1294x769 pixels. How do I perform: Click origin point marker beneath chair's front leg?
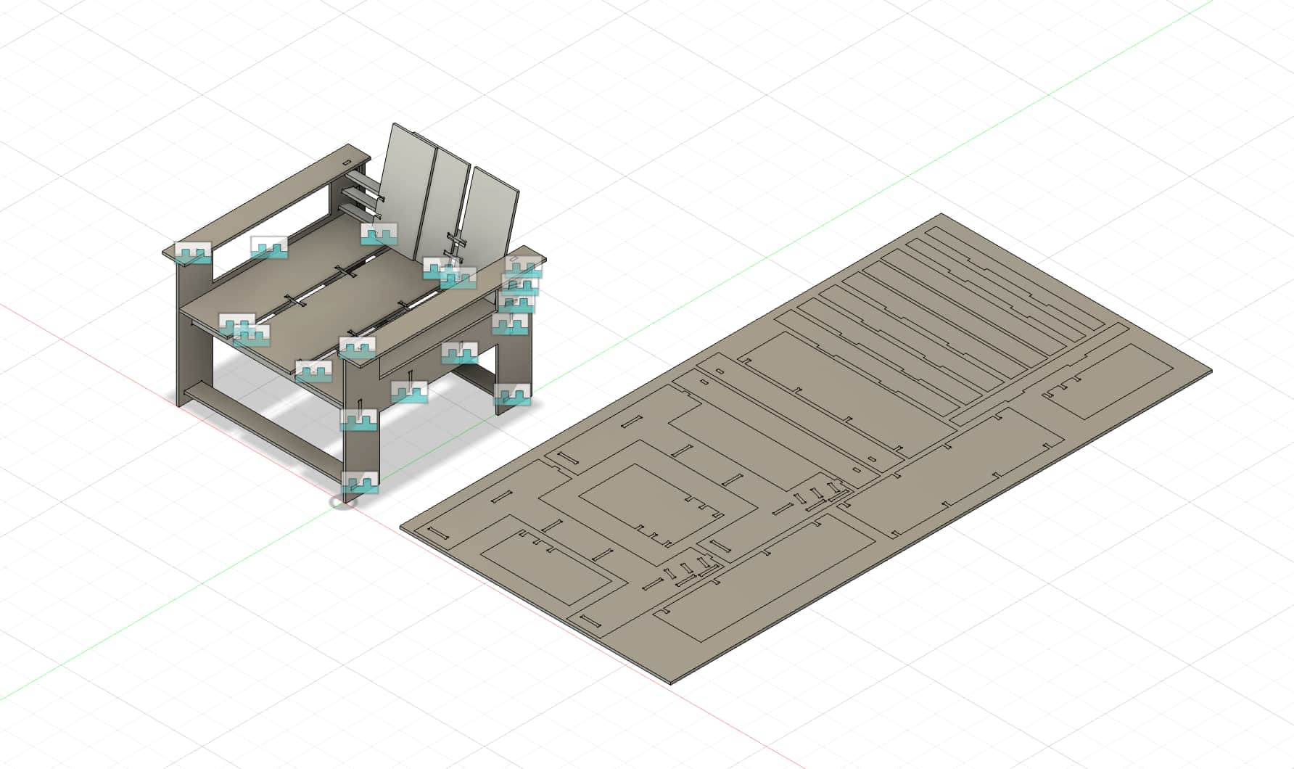344,501
